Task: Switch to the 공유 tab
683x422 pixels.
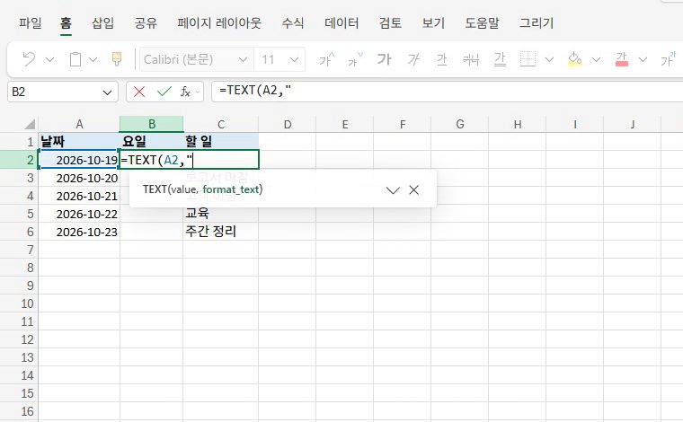Action: click(x=146, y=22)
